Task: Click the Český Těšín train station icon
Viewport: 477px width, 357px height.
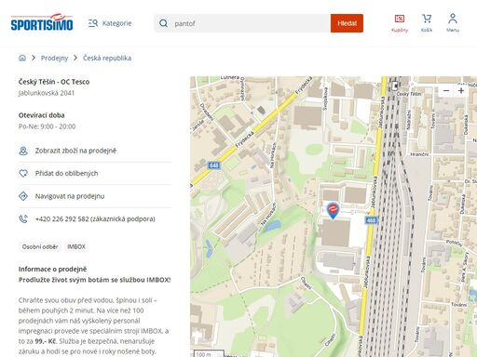Action: click(x=395, y=86)
